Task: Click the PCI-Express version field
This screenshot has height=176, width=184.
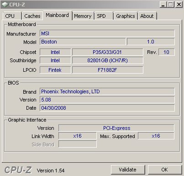Action: click(x=116, y=128)
